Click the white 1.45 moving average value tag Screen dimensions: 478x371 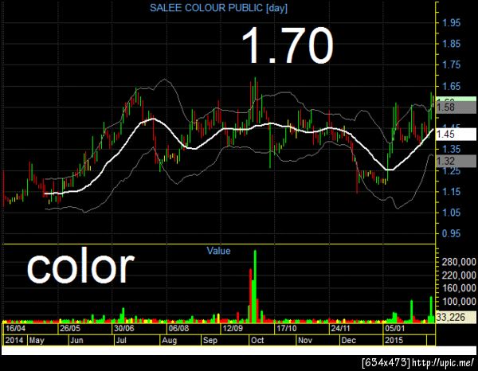pos(456,134)
